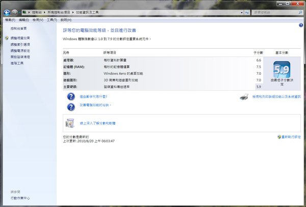The height and width of the screenshot is (207, 306).
Task: Open the 工具(T) menu
Action: [52, 20]
